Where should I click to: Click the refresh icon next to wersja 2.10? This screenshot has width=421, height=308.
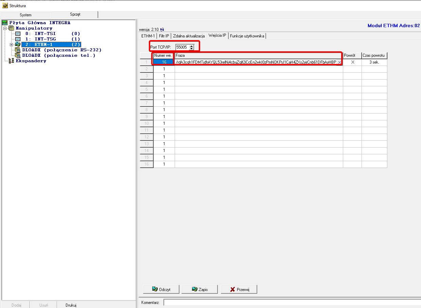[162, 30]
